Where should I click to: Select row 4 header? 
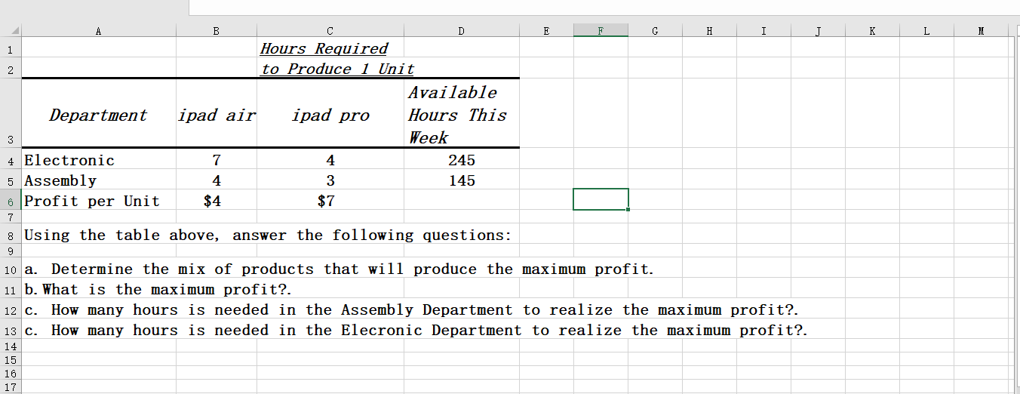click(x=11, y=160)
